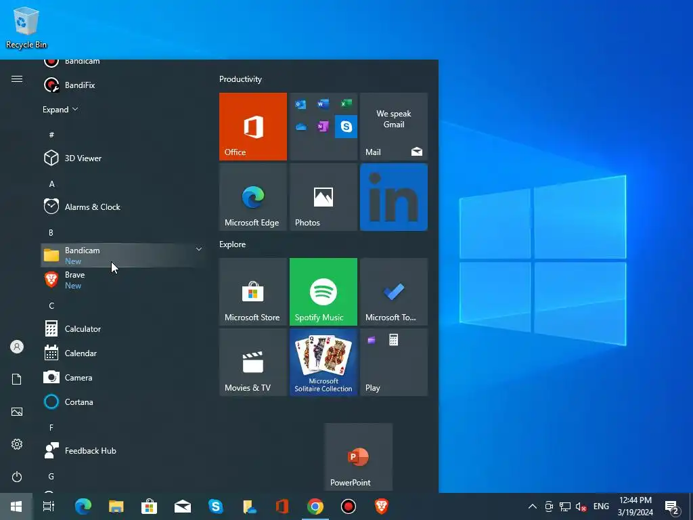Open Microsoft Edge tile in Start menu
This screenshot has height=520, width=693.
click(253, 197)
